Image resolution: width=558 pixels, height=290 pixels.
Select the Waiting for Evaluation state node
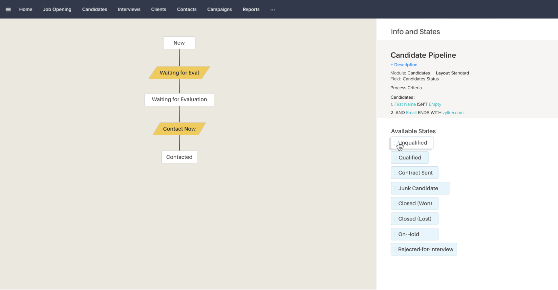(179, 99)
